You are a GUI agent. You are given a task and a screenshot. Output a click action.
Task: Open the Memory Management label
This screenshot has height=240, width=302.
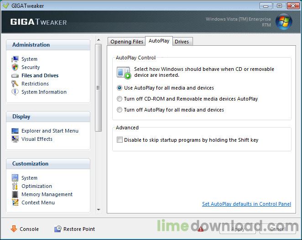[47, 194]
